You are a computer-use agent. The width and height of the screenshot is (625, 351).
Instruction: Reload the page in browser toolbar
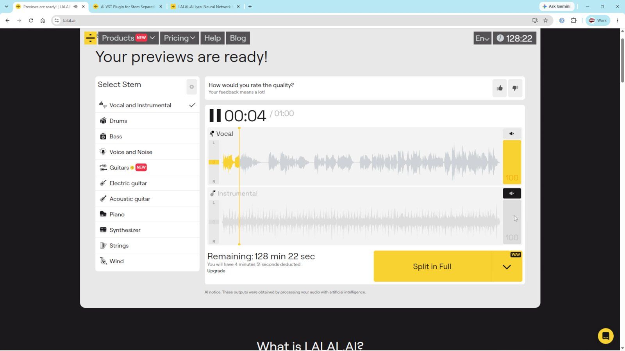[31, 20]
